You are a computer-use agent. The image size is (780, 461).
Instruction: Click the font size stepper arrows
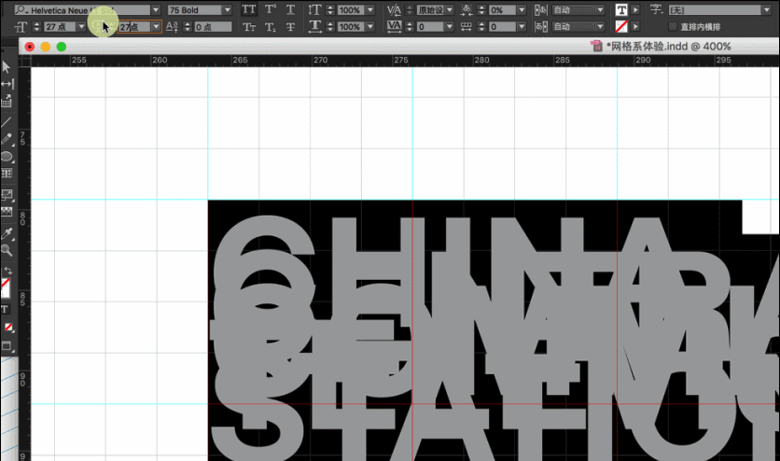[35, 27]
